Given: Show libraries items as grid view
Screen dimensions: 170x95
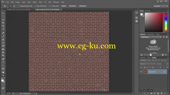Looking at the screenshot, I should click(164, 37).
